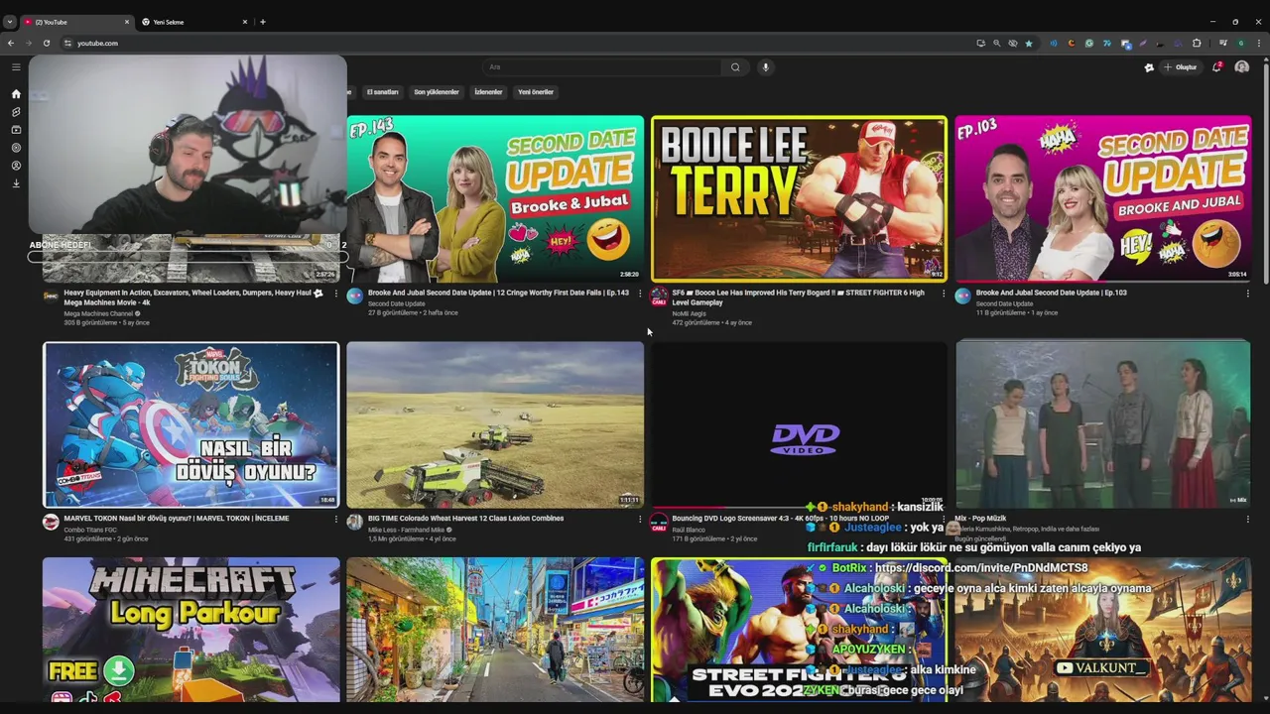The width and height of the screenshot is (1270, 714).
Task: Open options menu for MARVEL TOKON video
Action: [x=335, y=519]
